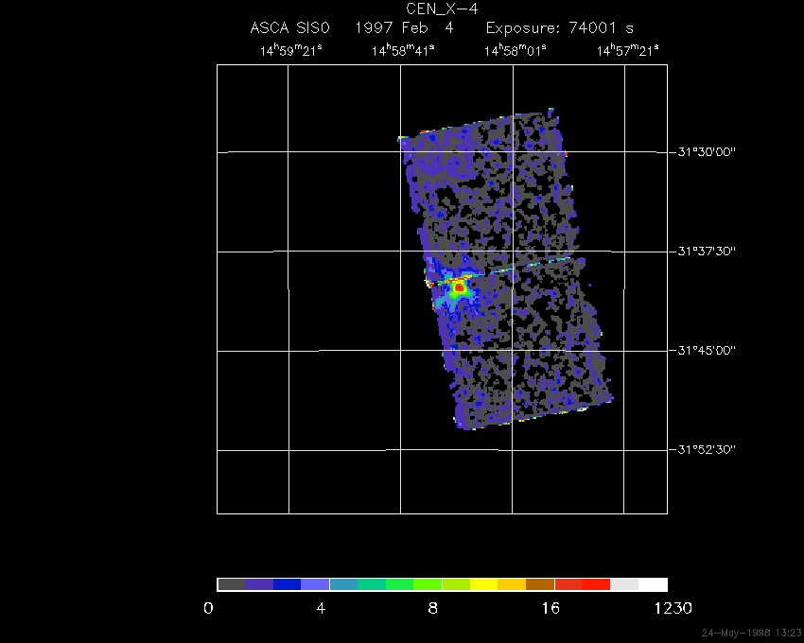Select the purple color bar segment
The image size is (804, 643).
coord(259,584)
